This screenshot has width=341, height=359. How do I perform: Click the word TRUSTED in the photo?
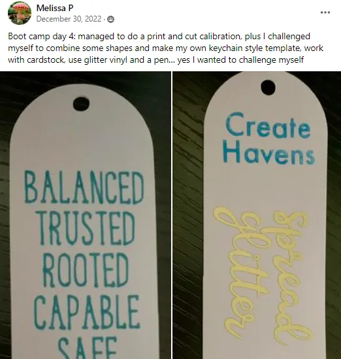(86, 228)
